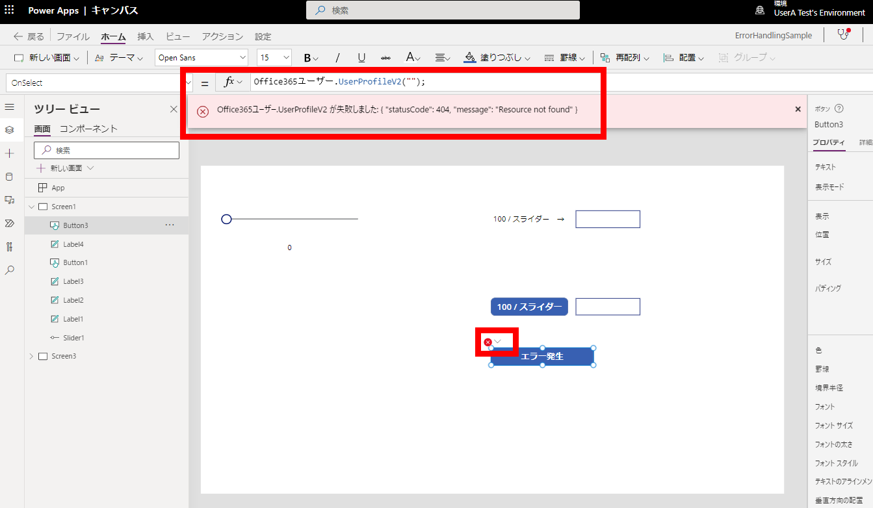The width and height of the screenshot is (873, 508).
Task: Expand the error indicator chevron near エラー発生 button
Action: click(498, 341)
